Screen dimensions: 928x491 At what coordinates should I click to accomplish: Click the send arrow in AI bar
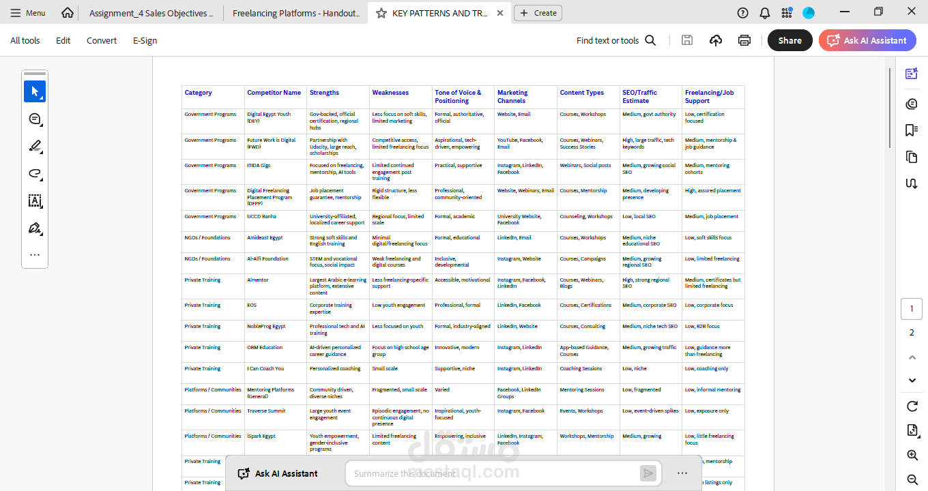tap(648, 473)
